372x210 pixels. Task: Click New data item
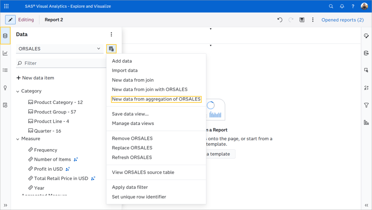tap(35, 78)
